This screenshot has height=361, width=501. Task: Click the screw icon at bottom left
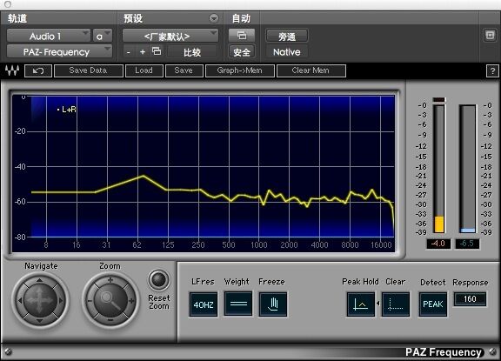(x=9, y=351)
